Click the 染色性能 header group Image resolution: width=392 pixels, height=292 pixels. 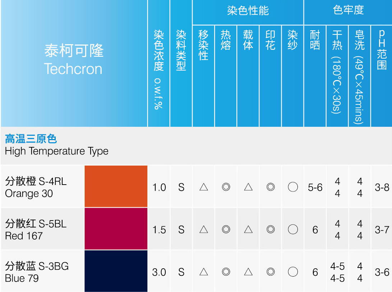tap(248, 11)
